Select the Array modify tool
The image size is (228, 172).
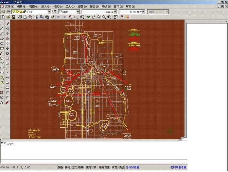[x=8, y=43]
